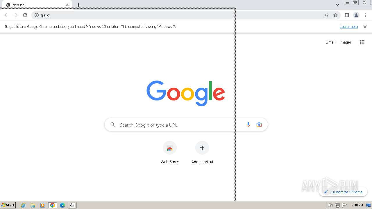Open Action Center flag tray icon
Screen dimensions: 372x209
click(x=345, y=205)
